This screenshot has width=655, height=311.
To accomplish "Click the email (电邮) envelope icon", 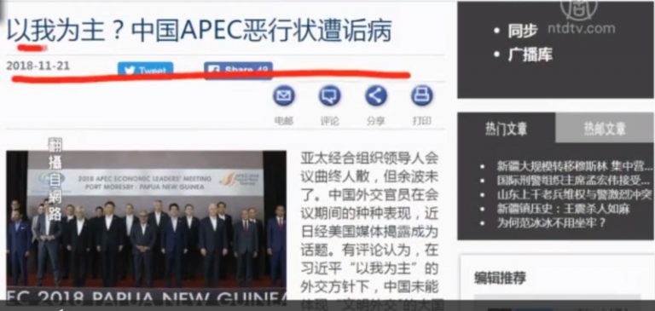I will (284, 96).
